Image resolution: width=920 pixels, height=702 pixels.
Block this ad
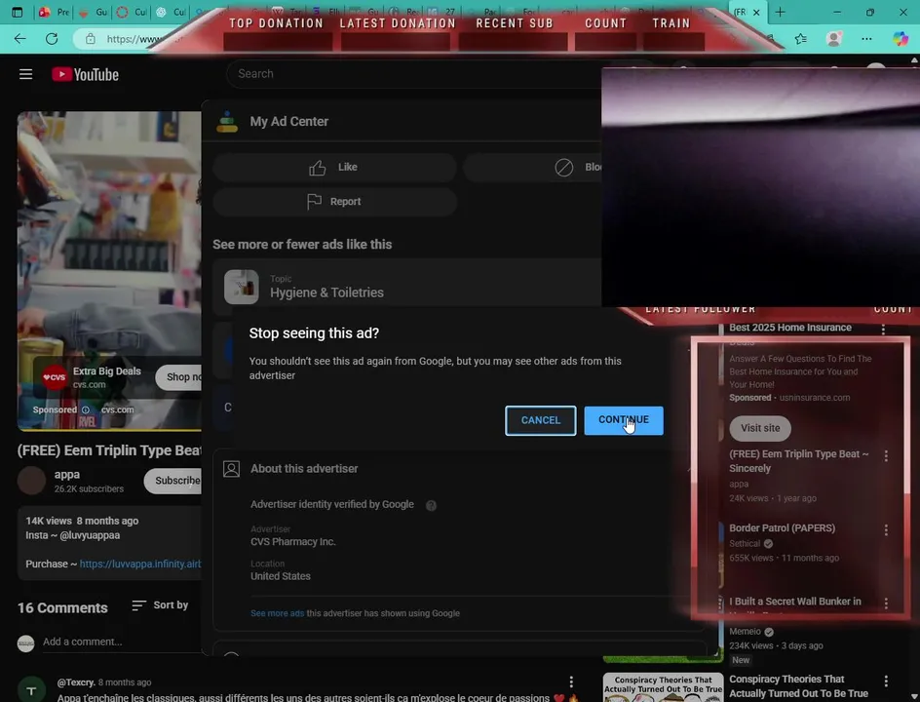[x=532, y=168]
